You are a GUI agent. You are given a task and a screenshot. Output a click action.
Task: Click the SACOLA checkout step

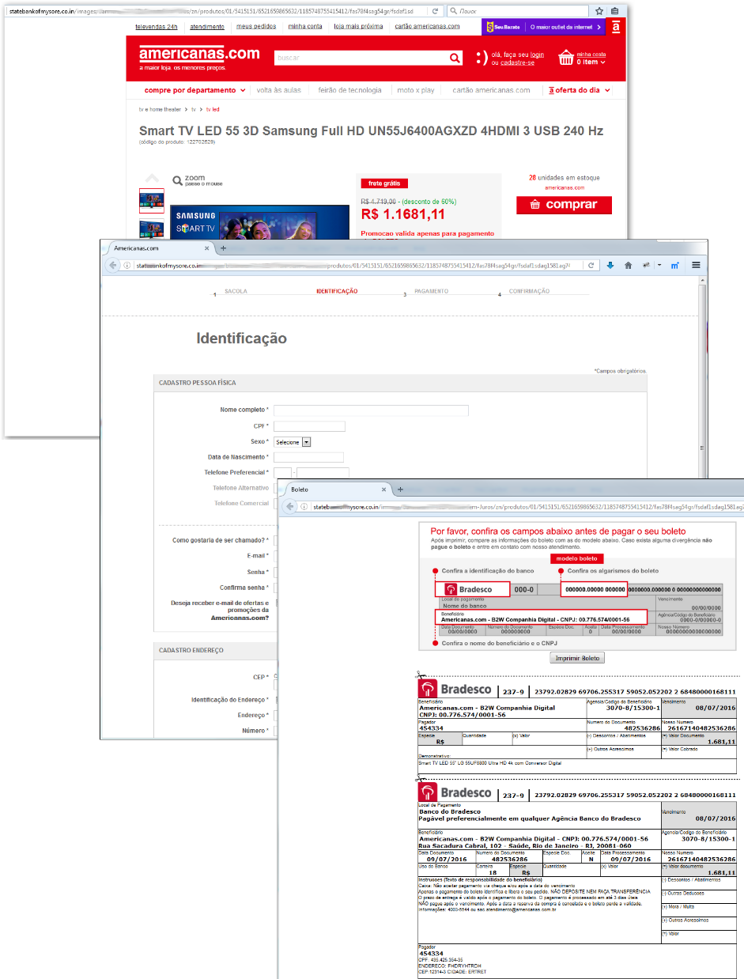pos(236,291)
